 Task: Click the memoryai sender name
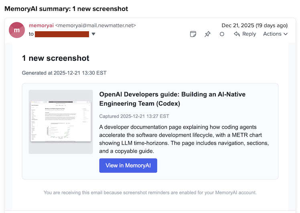[41, 25]
